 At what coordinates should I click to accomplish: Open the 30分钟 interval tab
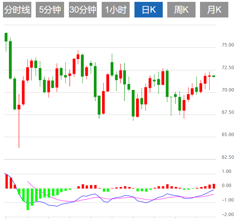pos(83,10)
